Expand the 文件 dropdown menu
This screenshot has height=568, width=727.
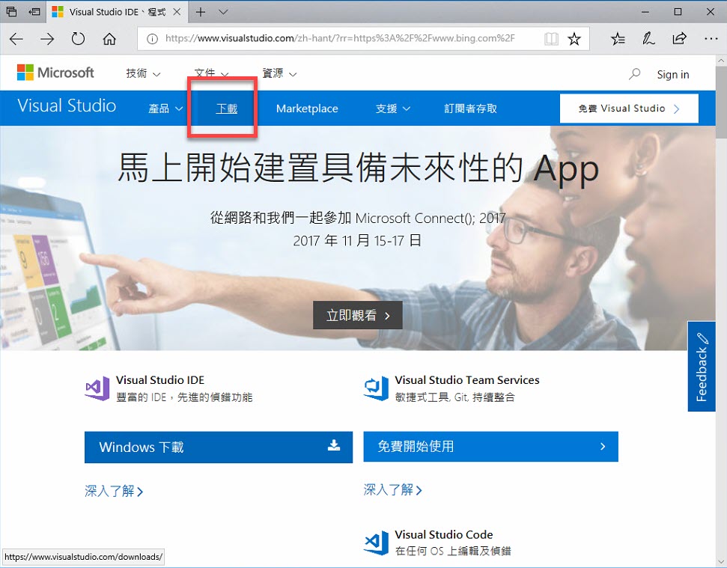(x=211, y=73)
